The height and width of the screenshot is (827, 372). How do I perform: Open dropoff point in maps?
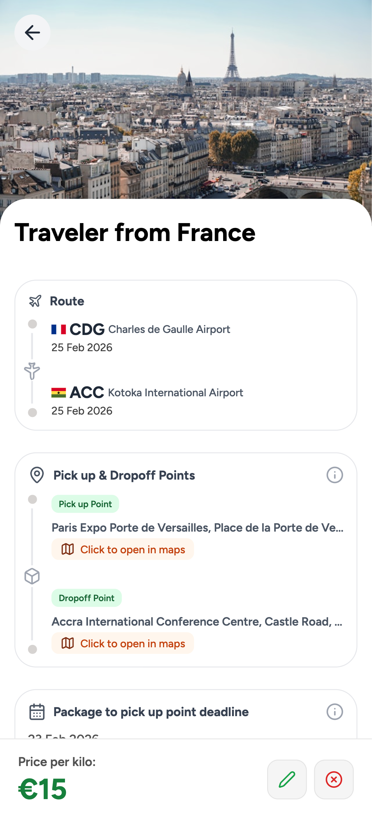[123, 643]
